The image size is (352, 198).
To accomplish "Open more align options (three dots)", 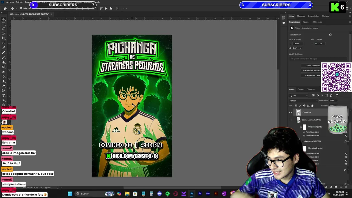I will pos(125,8).
